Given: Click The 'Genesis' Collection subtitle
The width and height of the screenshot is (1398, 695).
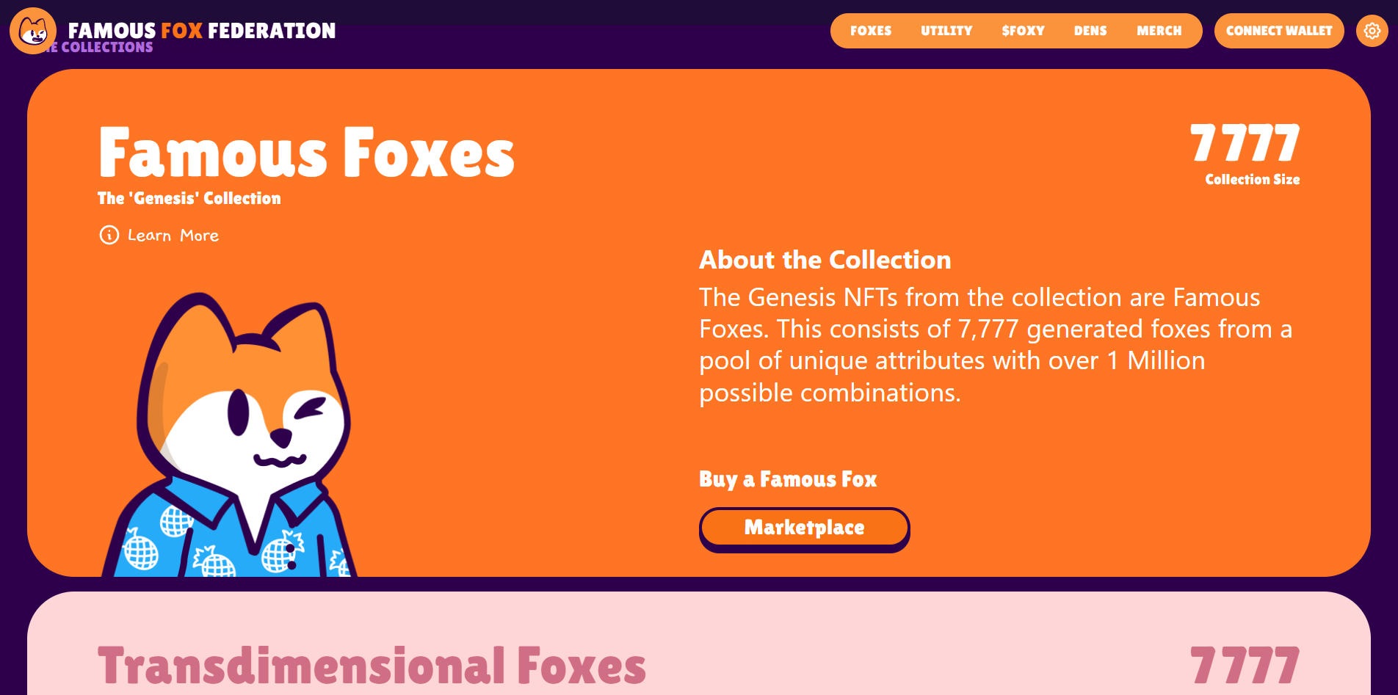Looking at the screenshot, I should [189, 198].
